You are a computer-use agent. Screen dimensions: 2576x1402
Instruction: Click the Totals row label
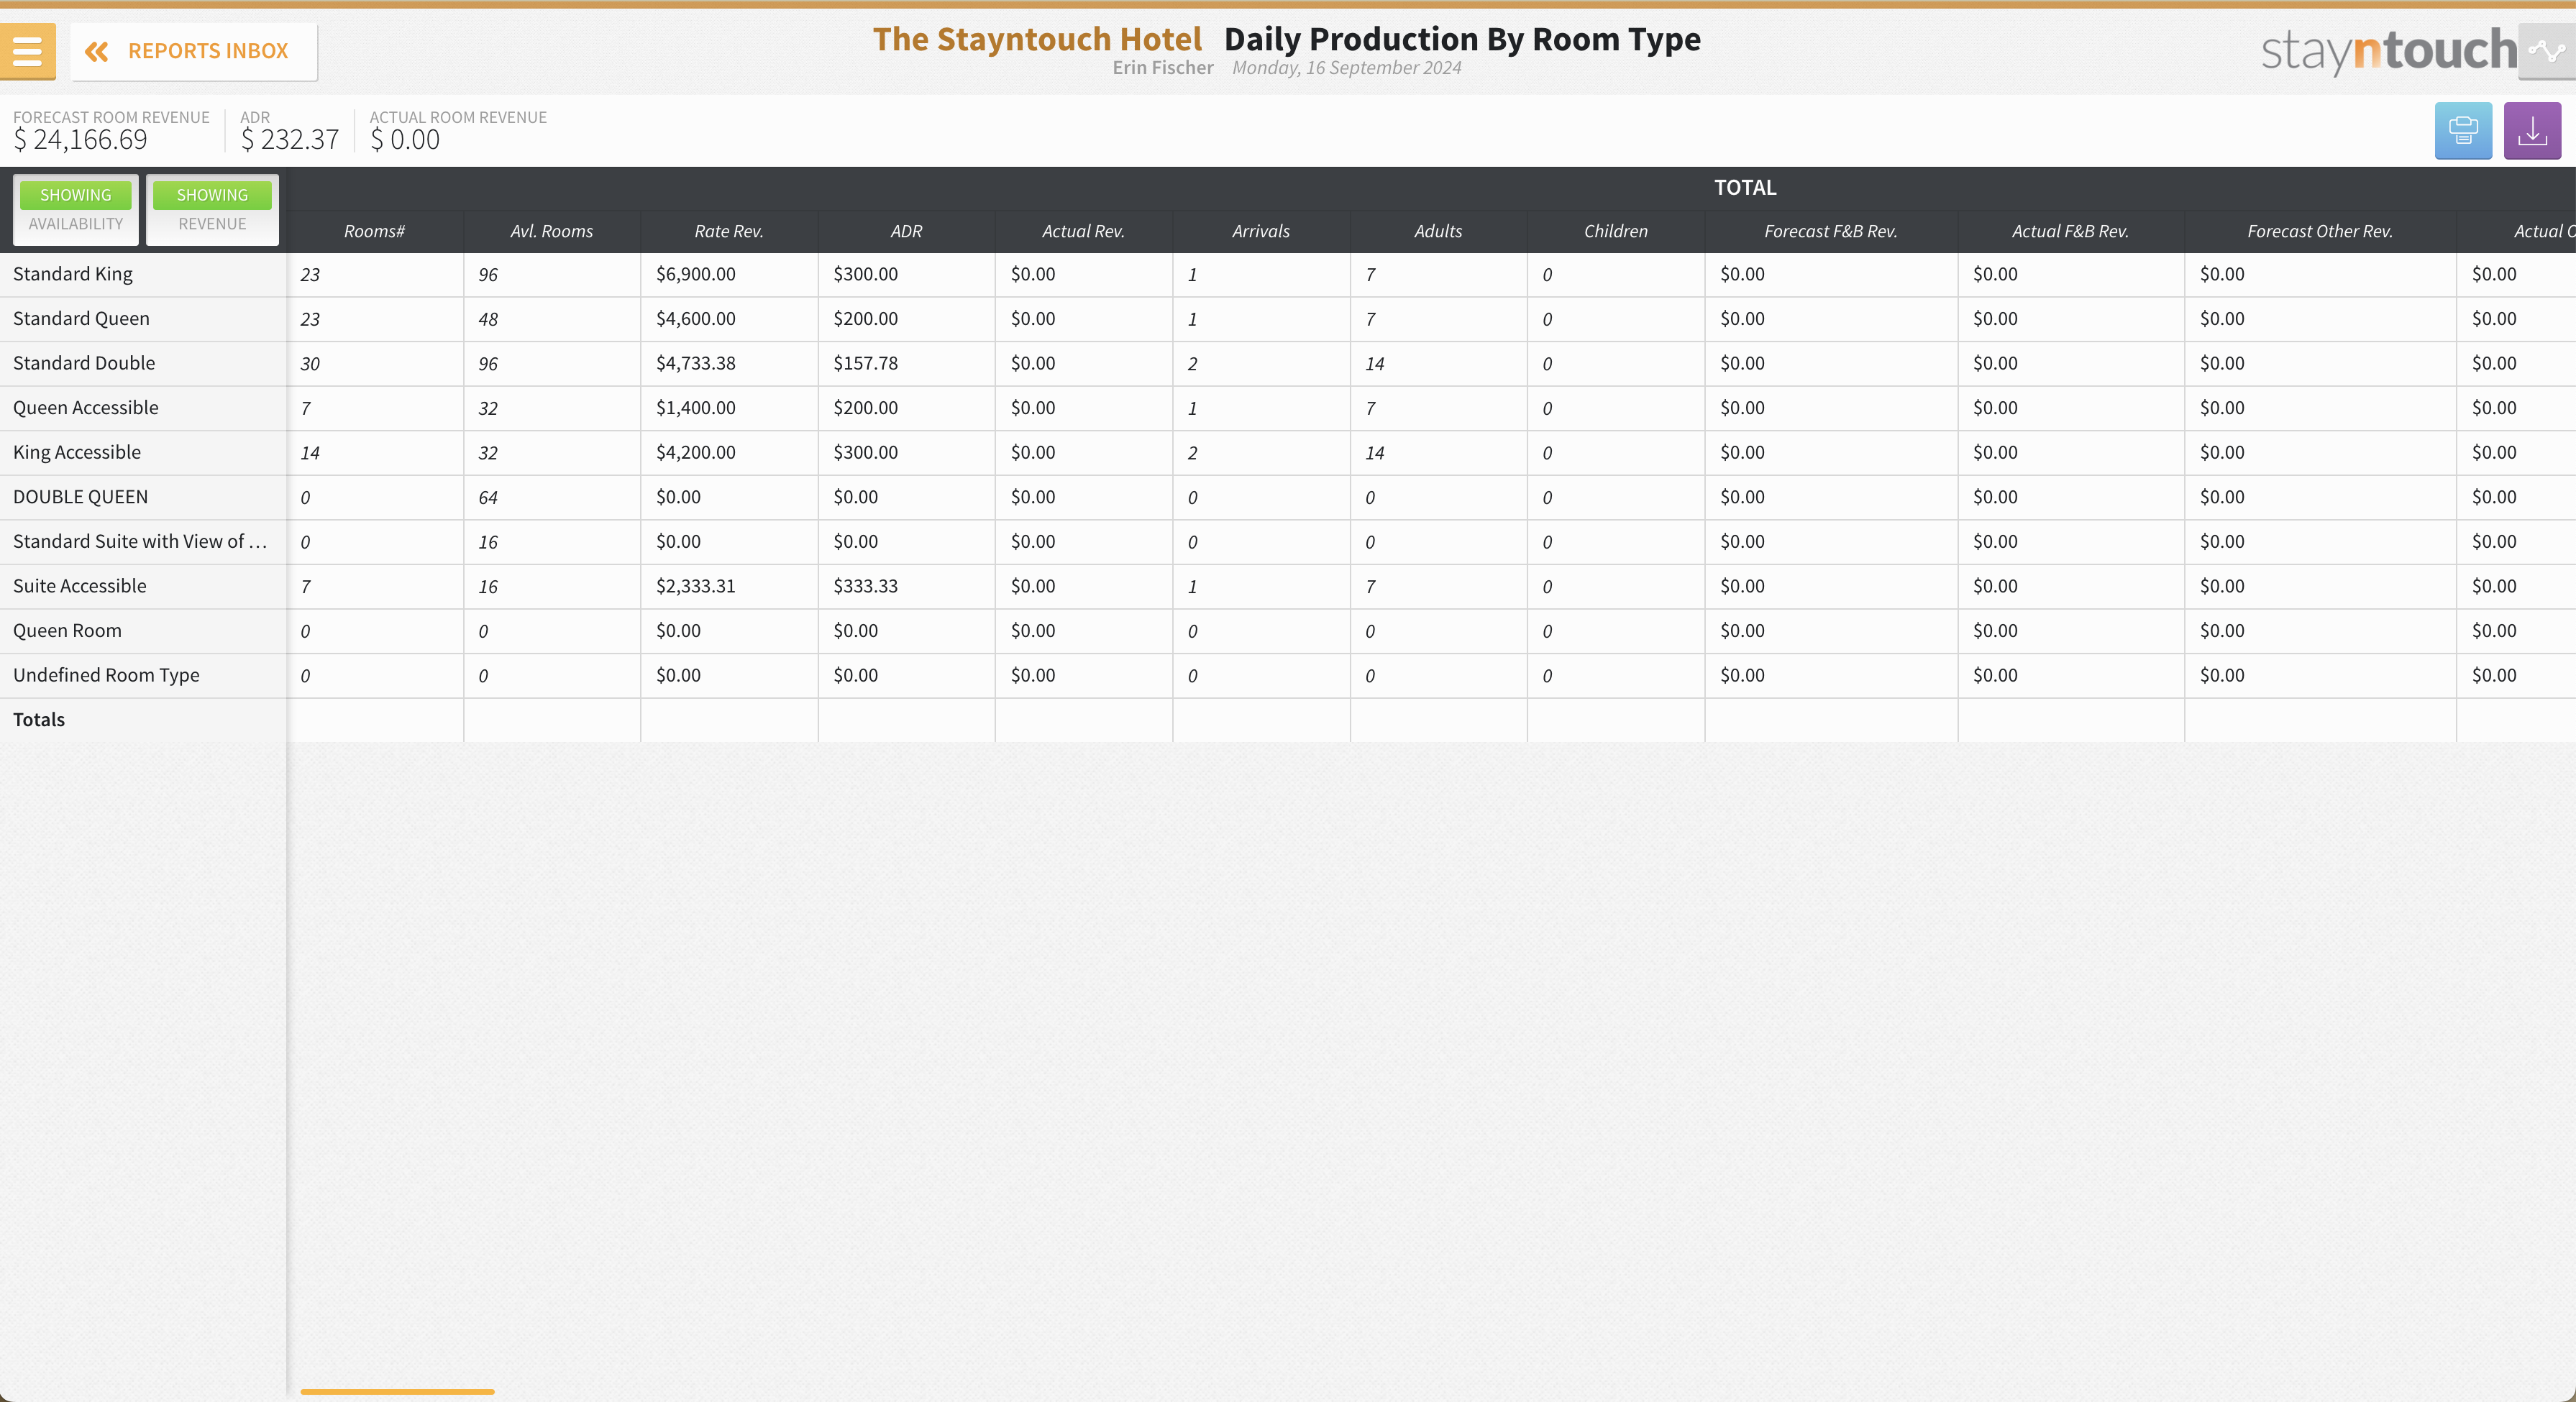pos(39,720)
